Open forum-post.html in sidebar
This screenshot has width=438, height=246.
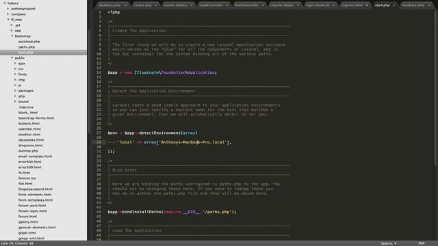point(32,205)
